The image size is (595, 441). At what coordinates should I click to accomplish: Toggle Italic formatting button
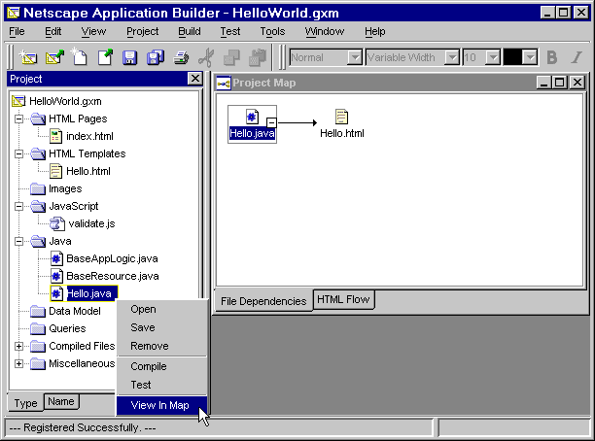(x=577, y=57)
